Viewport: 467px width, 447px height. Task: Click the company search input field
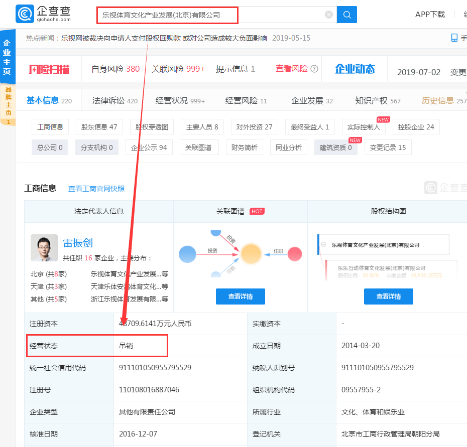216,15
